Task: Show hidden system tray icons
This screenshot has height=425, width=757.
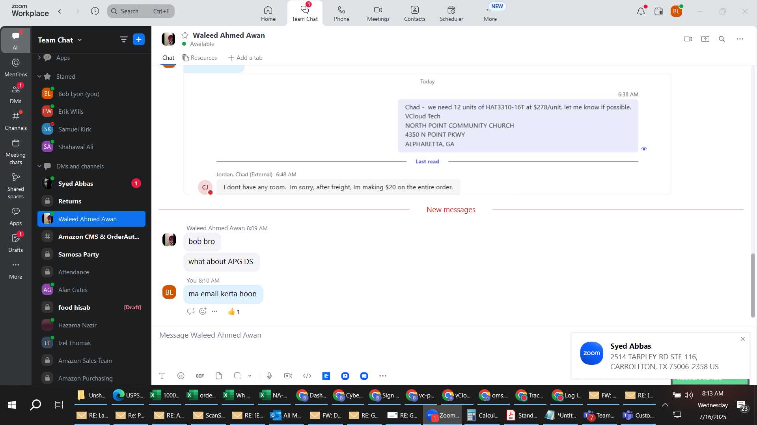Action: coord(665,405)
